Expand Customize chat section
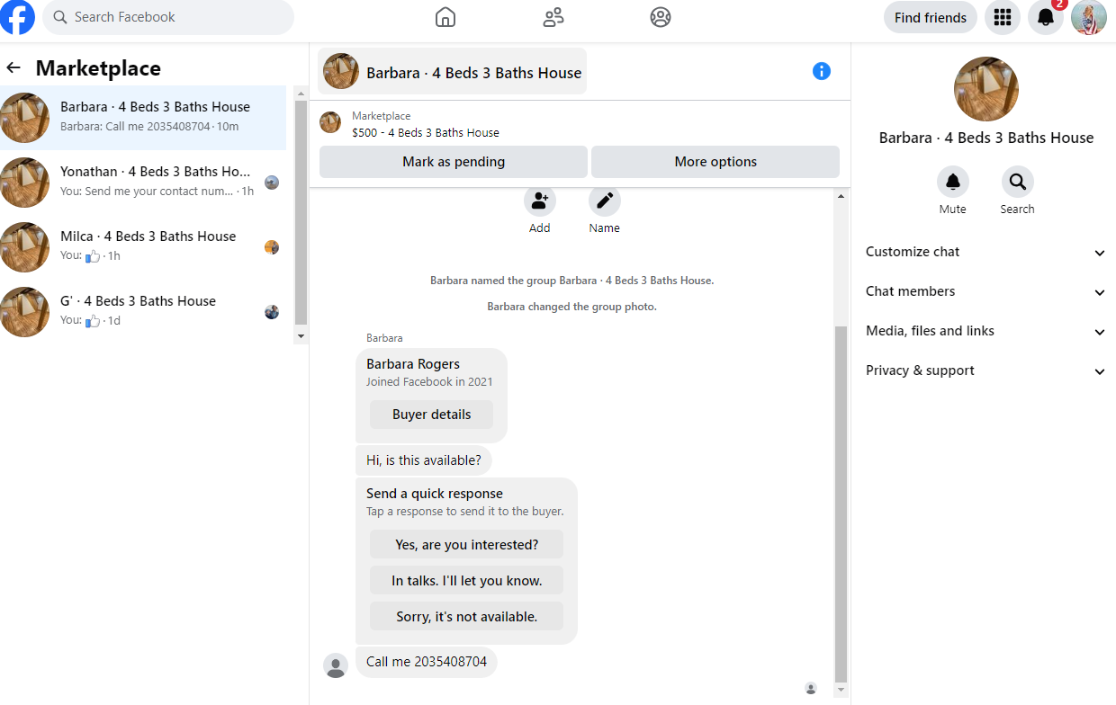 [x=985, y=253]
